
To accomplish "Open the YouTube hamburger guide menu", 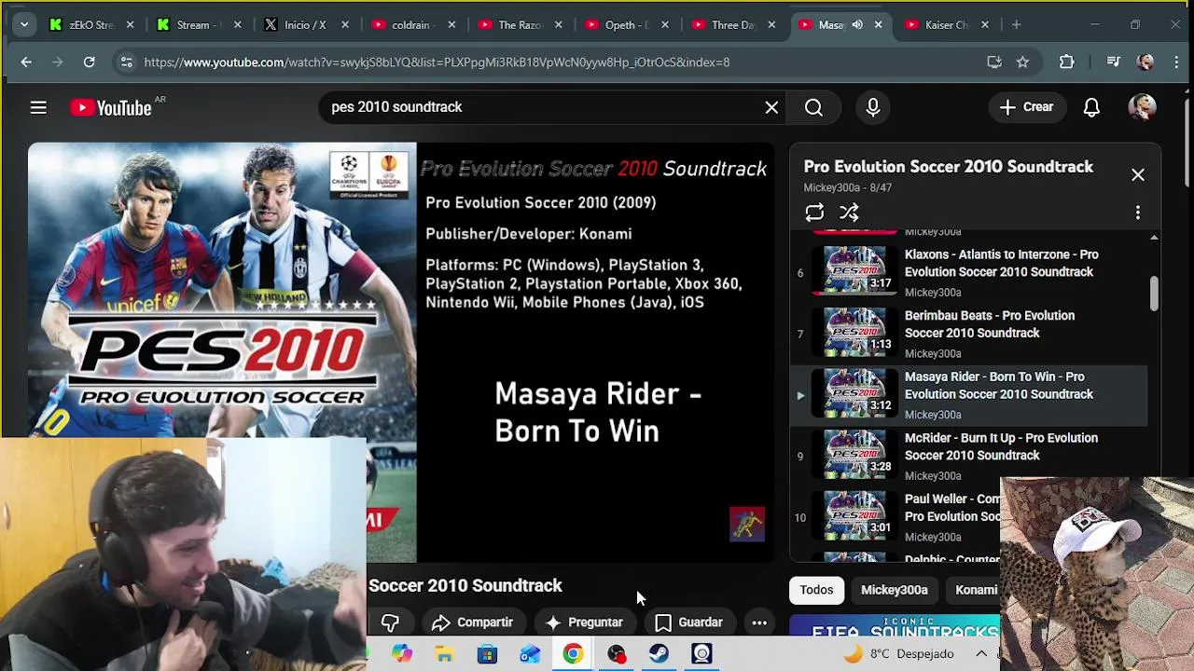I will point(38,108).
